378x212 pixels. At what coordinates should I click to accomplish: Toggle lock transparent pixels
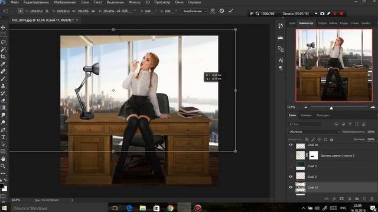(x=307, y=140)
